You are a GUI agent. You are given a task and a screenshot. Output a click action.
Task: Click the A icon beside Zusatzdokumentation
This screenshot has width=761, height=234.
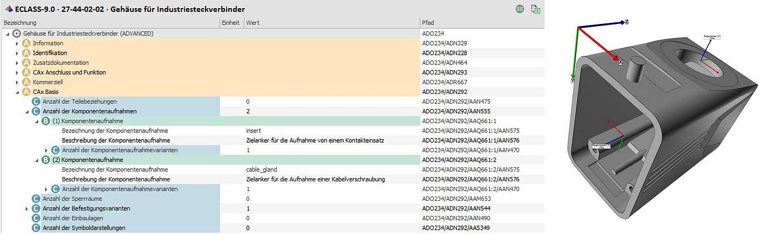point(26,63)
